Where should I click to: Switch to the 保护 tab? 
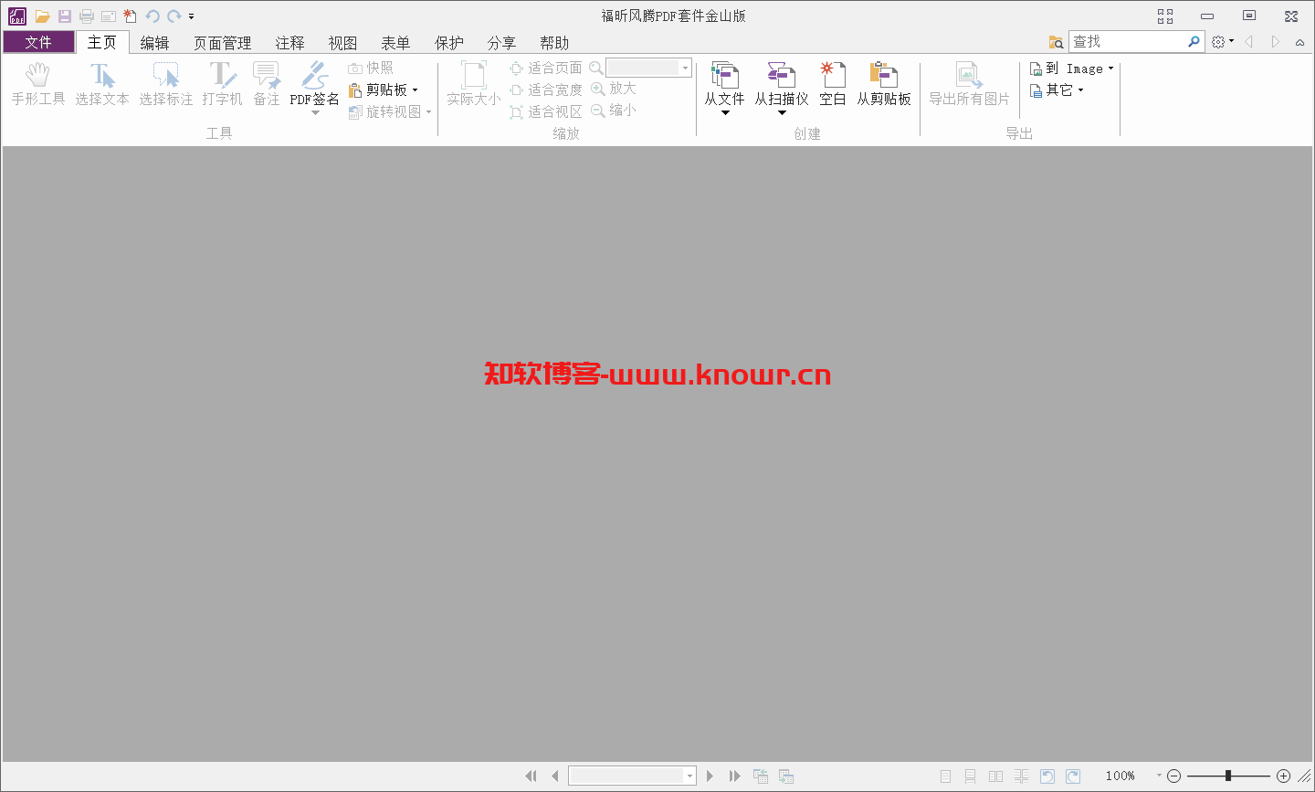coord(448,43)
